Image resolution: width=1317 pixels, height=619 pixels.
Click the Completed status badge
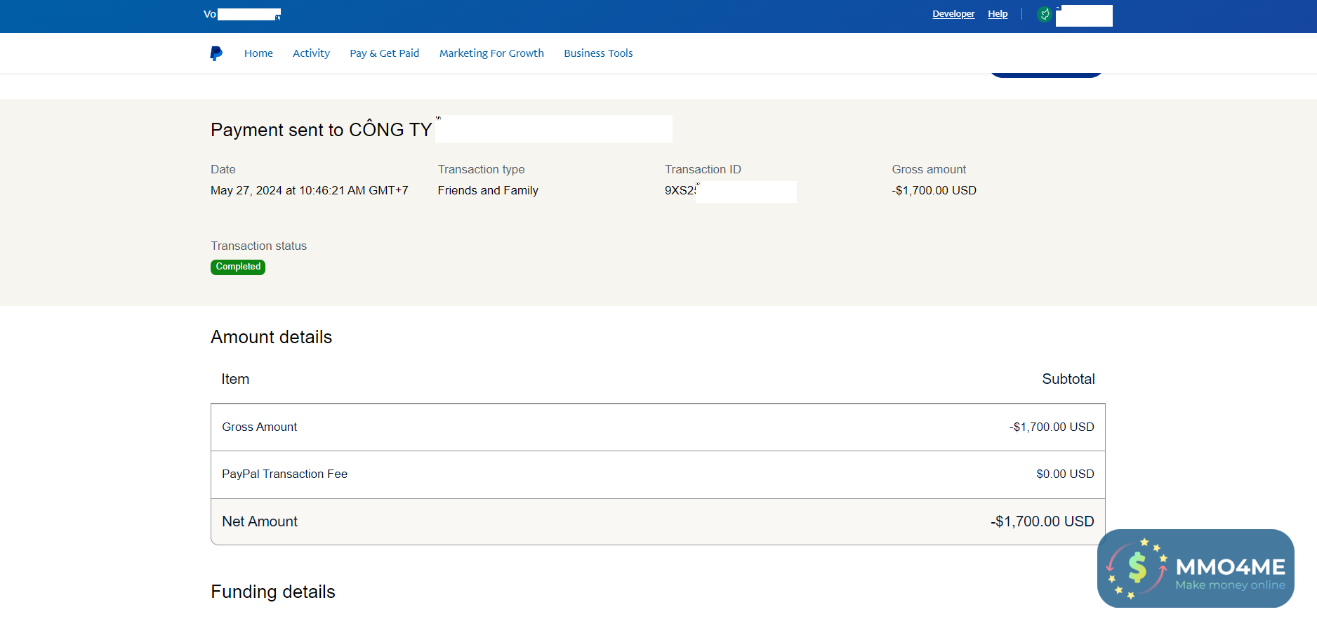point(238,267)
